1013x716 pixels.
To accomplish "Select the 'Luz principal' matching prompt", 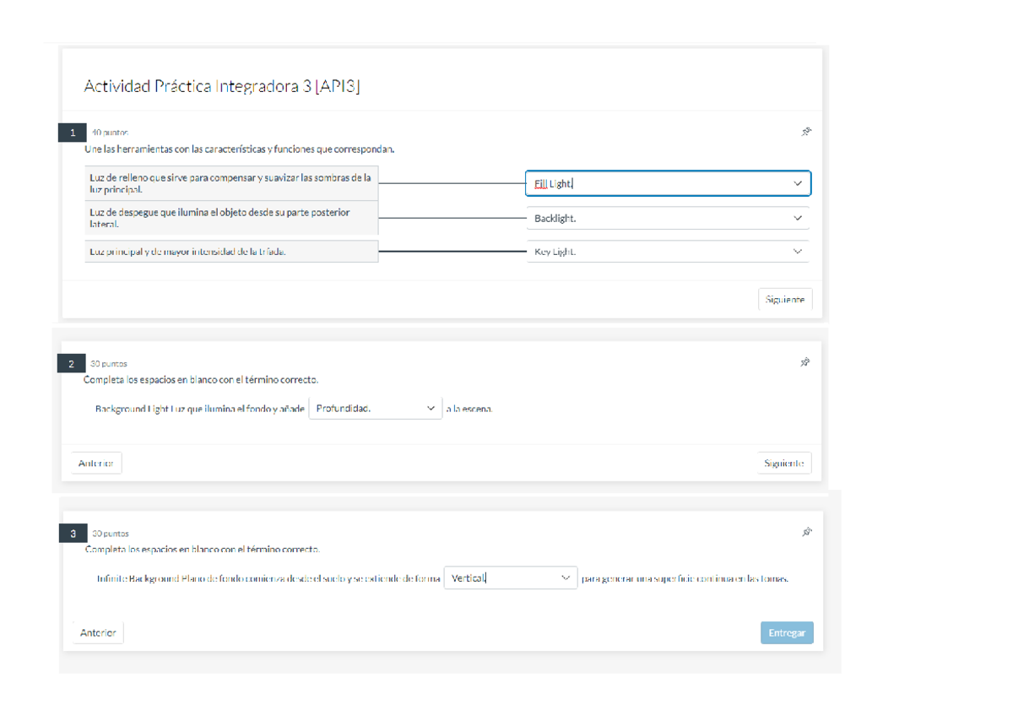I will pyautogui.click(x=231, y=252).
